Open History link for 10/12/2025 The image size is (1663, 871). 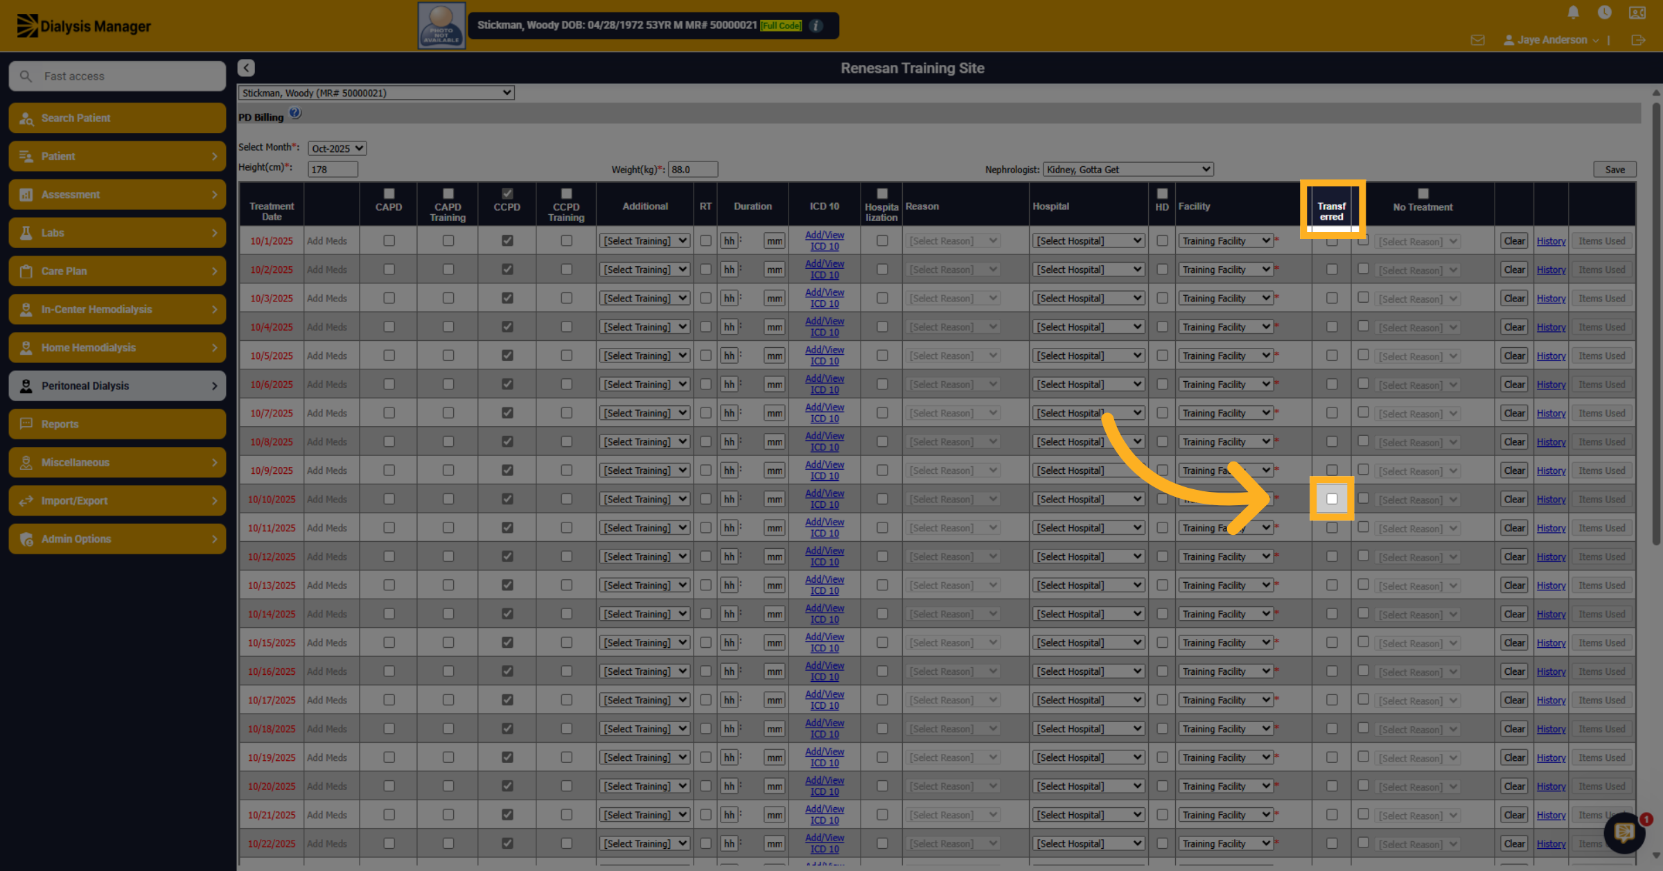point(1551,557)
